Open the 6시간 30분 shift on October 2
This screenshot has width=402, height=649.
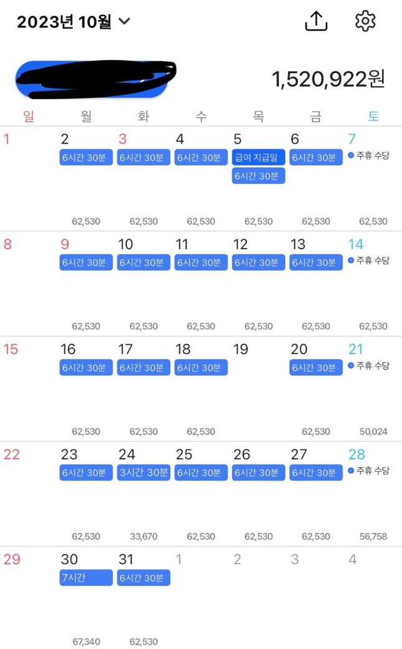coord(86,157)
